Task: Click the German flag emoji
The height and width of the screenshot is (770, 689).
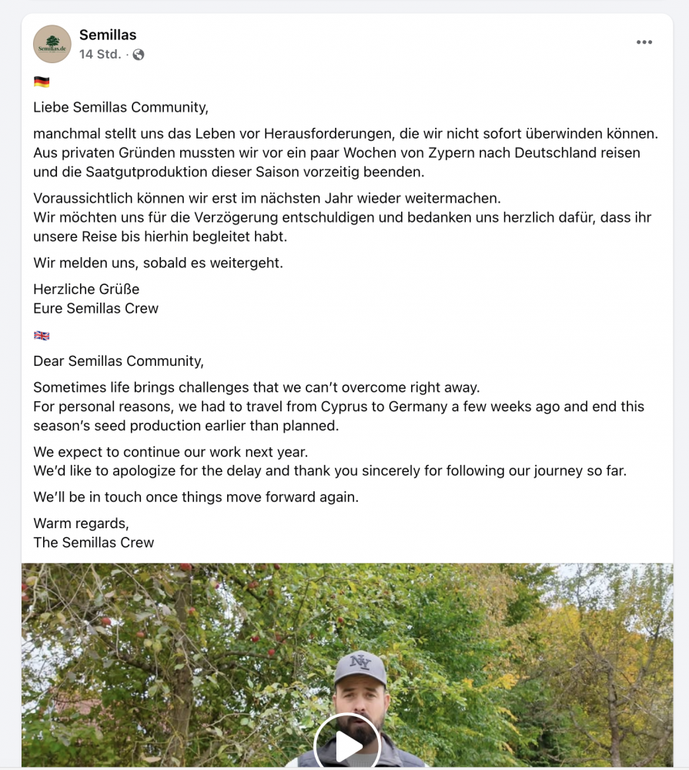Action: [42, 82]
